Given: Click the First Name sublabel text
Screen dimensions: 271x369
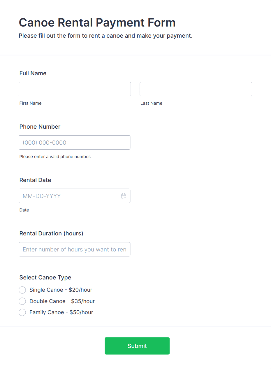Looking at the screenshot, I should 31,103.
